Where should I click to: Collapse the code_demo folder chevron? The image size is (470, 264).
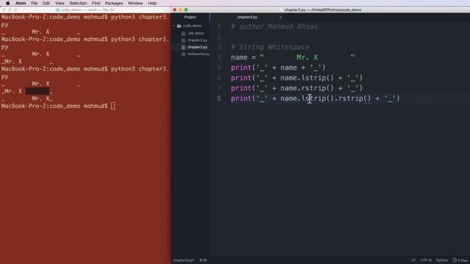pos(174,26)
